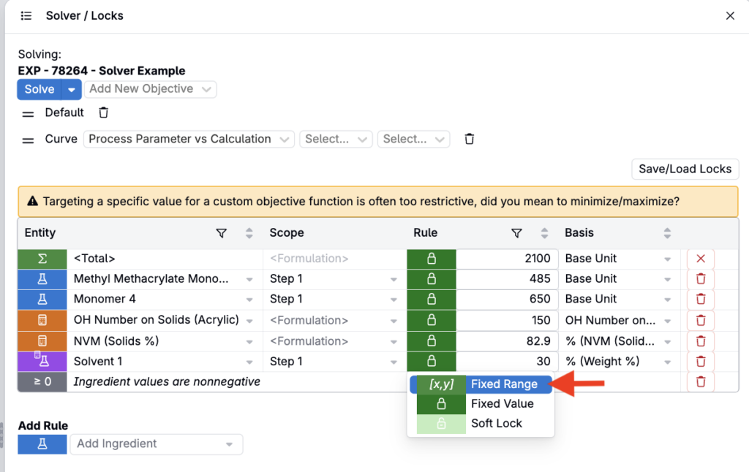This screenshot has height=472, width=749.
Task: Delete the Default objective with trash icon
Action: click(x=103, y=113)
